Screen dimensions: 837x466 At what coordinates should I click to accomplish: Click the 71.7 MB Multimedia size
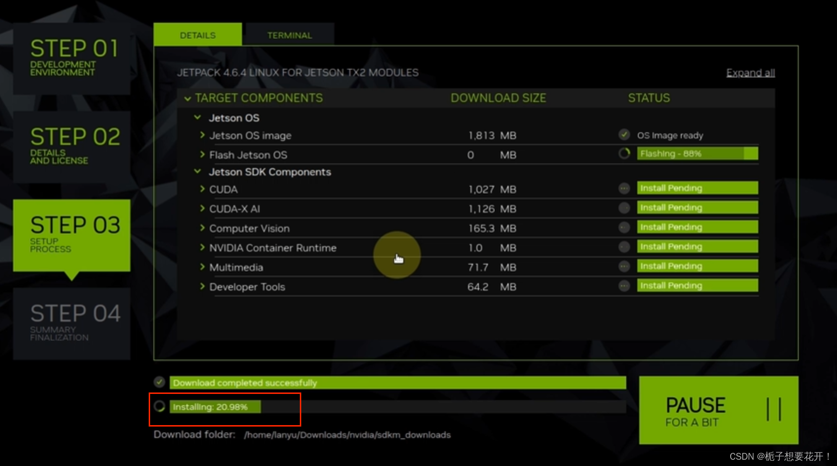pyautogui.click(x=492, y=267)
